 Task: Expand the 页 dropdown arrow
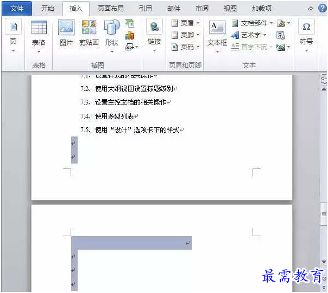click(x=14, y=51)
